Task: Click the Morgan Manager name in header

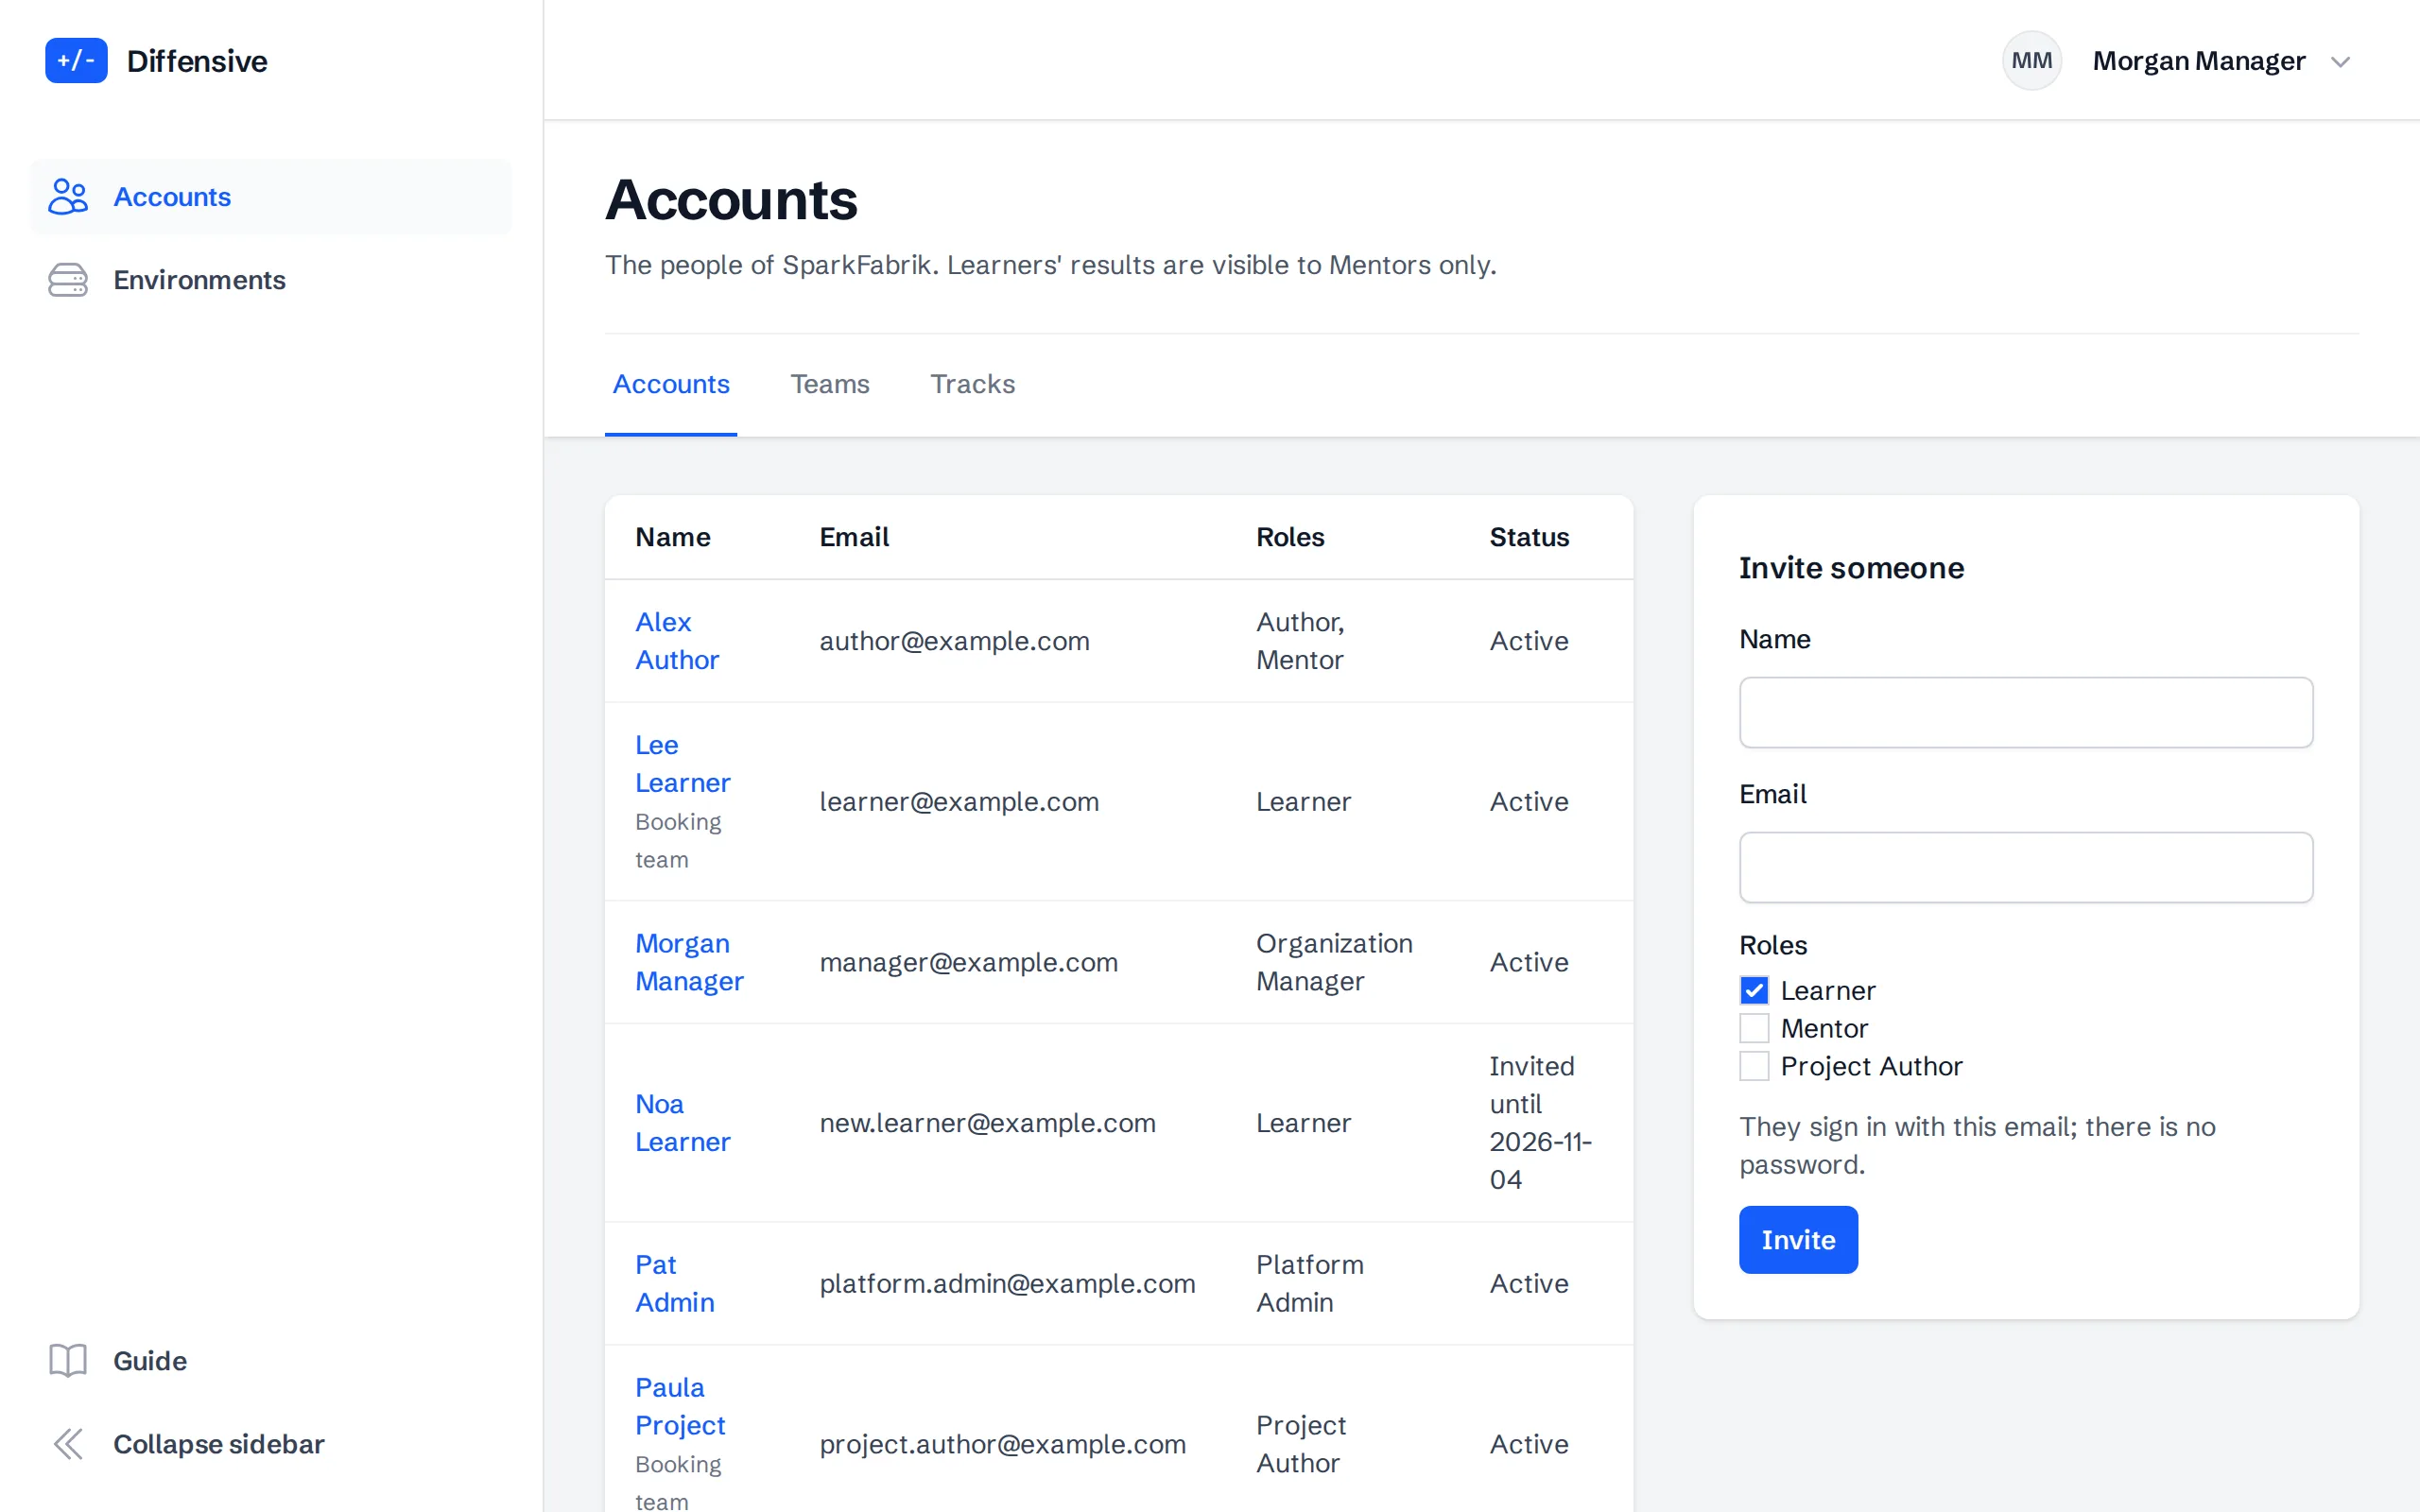Action: click(x=2199, y=61)
